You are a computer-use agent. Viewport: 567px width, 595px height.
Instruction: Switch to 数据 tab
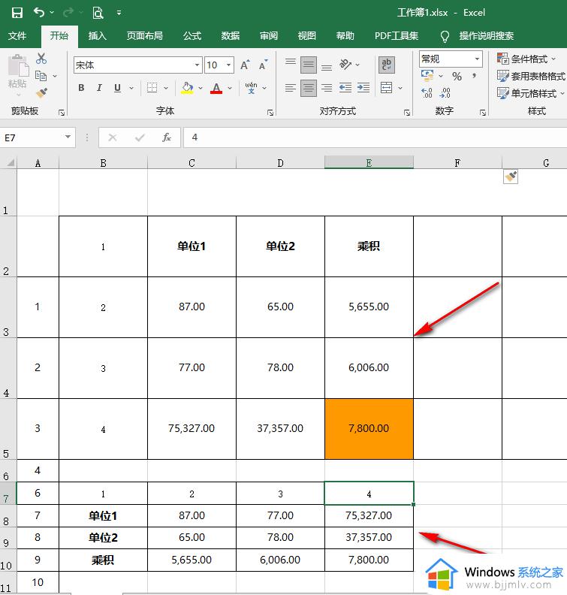tap(231, 35)
